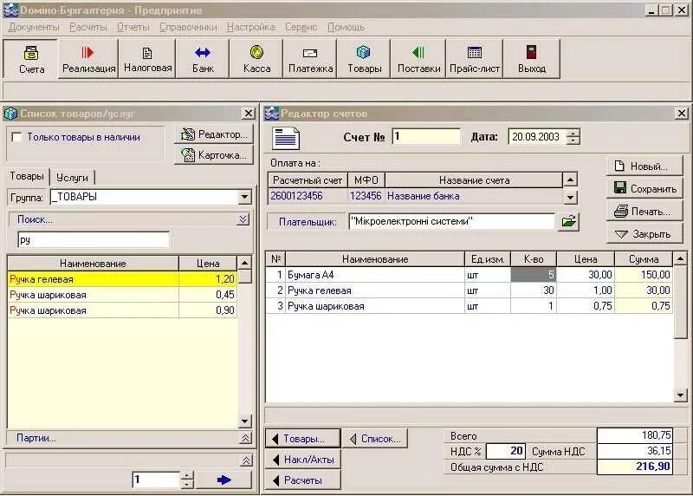Open the Документы menu
The width and height of the screenshot is (693, 496).
(x=34, y=27)
